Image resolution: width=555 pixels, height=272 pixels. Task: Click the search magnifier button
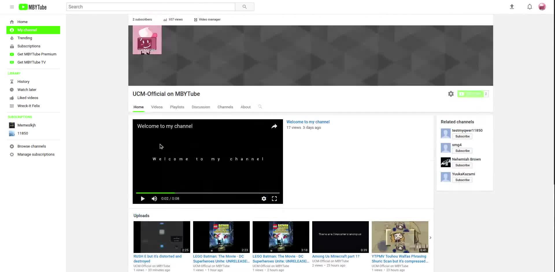point(244,7)
